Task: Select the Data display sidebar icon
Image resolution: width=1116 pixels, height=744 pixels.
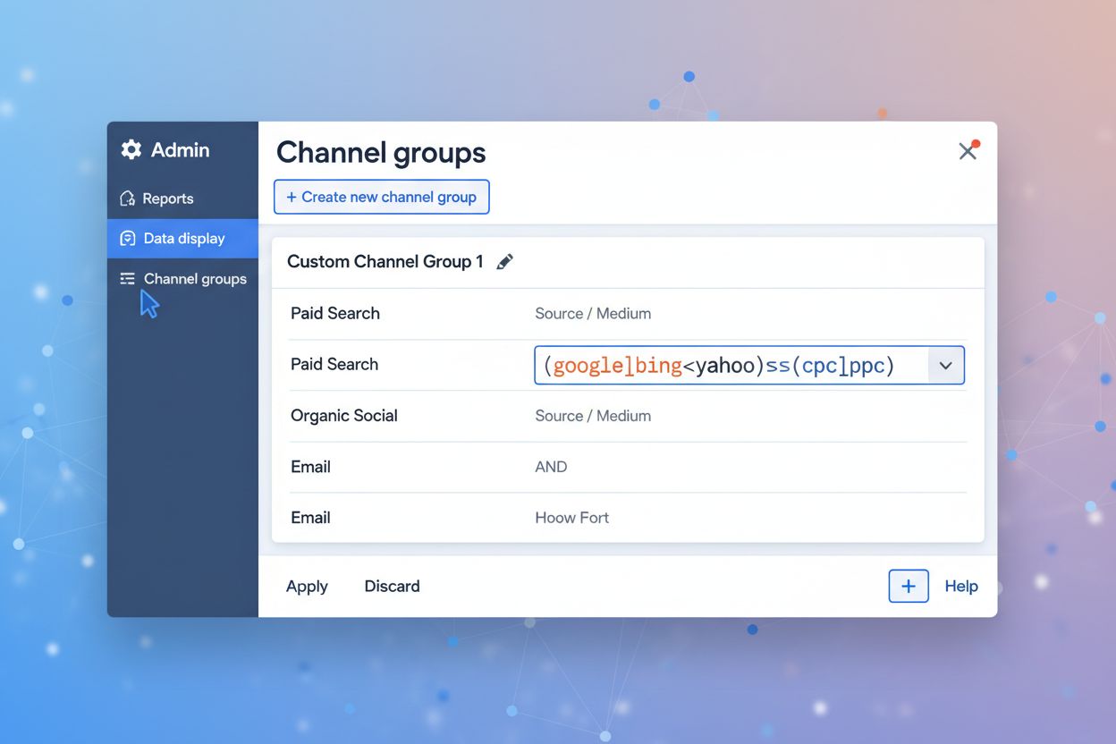Action: 128,238
